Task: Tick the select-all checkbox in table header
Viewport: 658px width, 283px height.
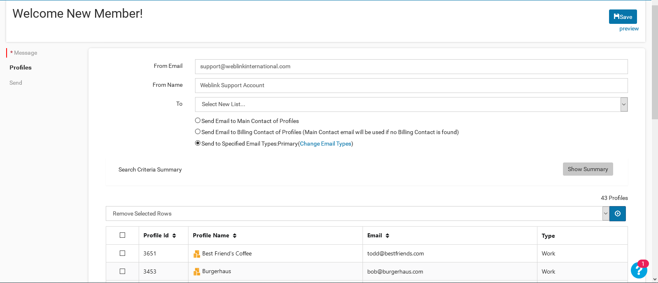Action: 122,235
